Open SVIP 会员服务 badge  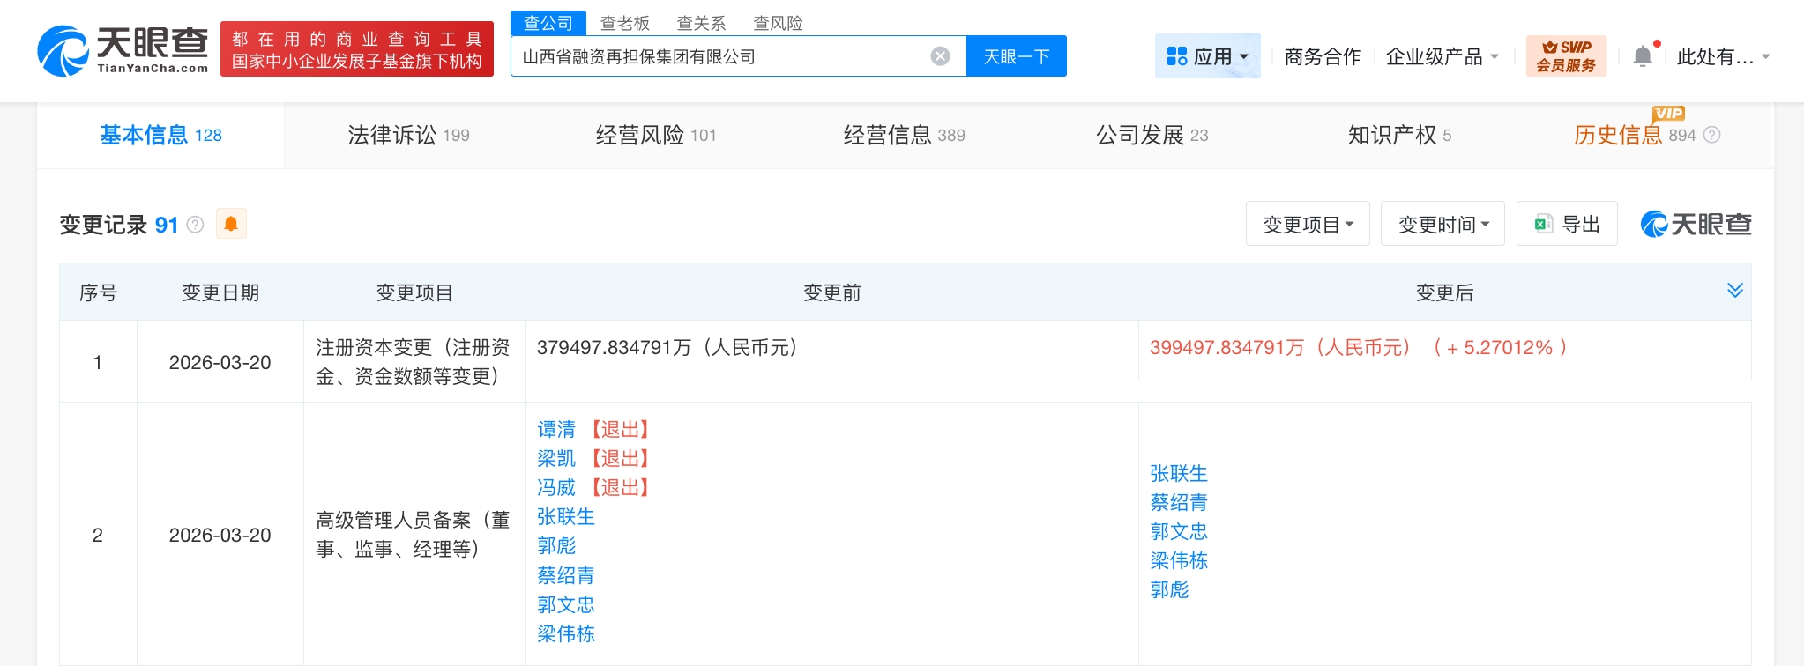1566,56
